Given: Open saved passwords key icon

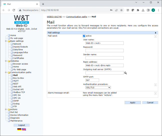Looking at the screenshot, I should [x=111, y=10].
